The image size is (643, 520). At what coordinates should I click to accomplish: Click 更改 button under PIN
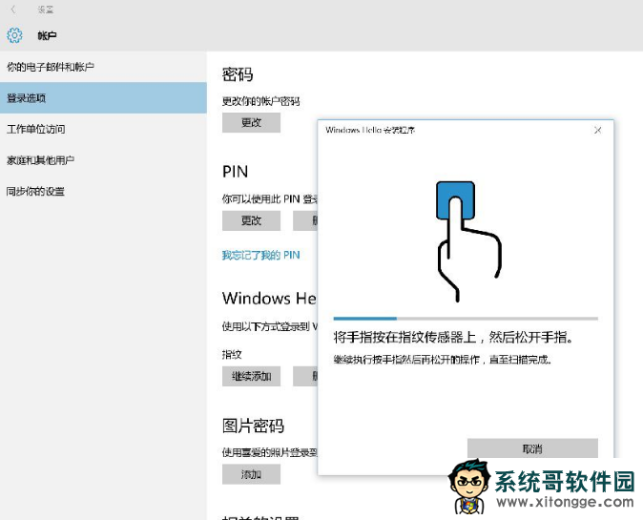click(x=251, y=220)
